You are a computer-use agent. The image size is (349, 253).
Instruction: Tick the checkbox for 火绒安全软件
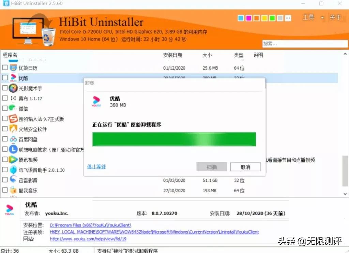point(5,129)
